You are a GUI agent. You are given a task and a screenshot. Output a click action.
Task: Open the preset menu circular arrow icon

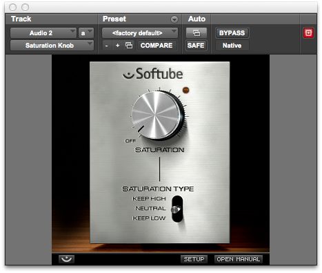(x=174, y=19)
